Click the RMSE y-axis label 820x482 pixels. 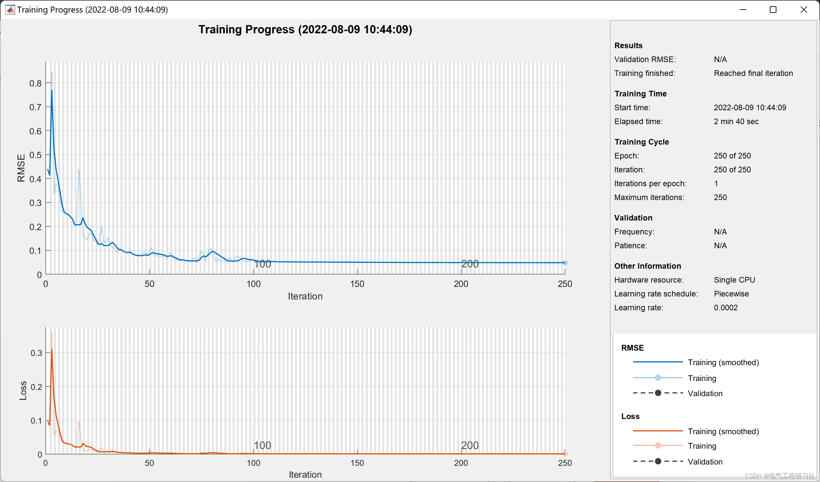tap(21, 168)
